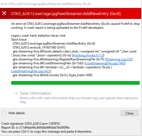
Task: Click the Report ID line
Action: tap(35, 128)
